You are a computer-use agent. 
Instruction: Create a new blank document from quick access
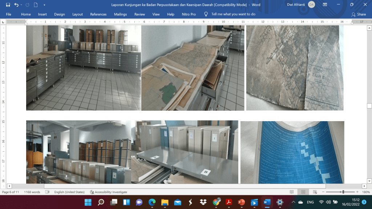pyautogui.click(x=36, y=5)
